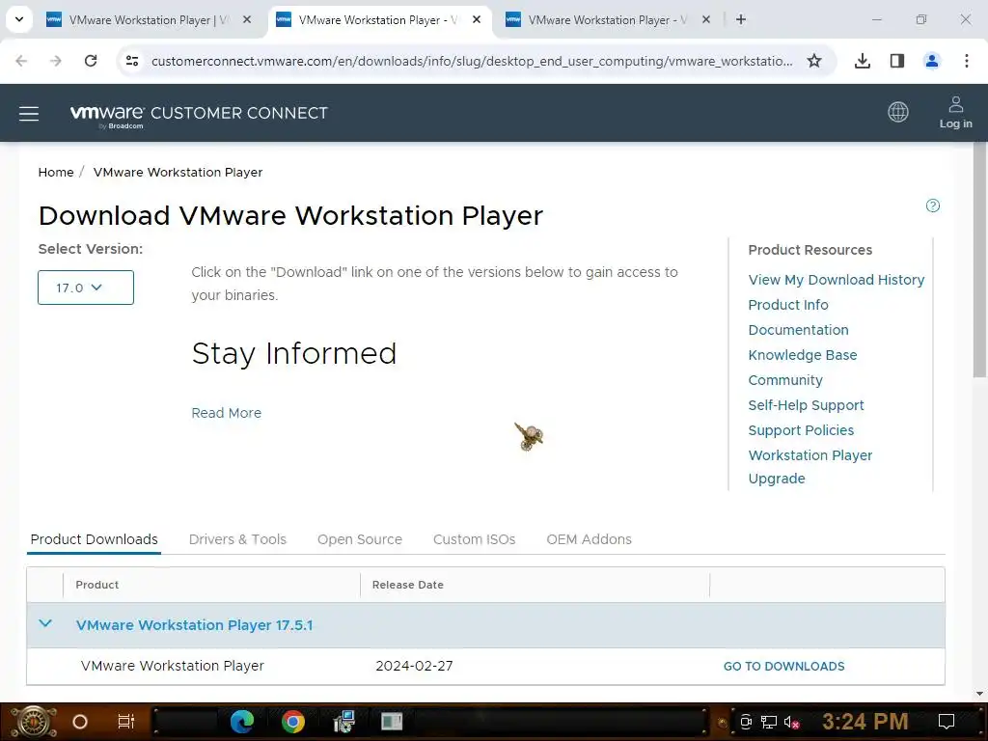Click the Release Date column header

408,585
